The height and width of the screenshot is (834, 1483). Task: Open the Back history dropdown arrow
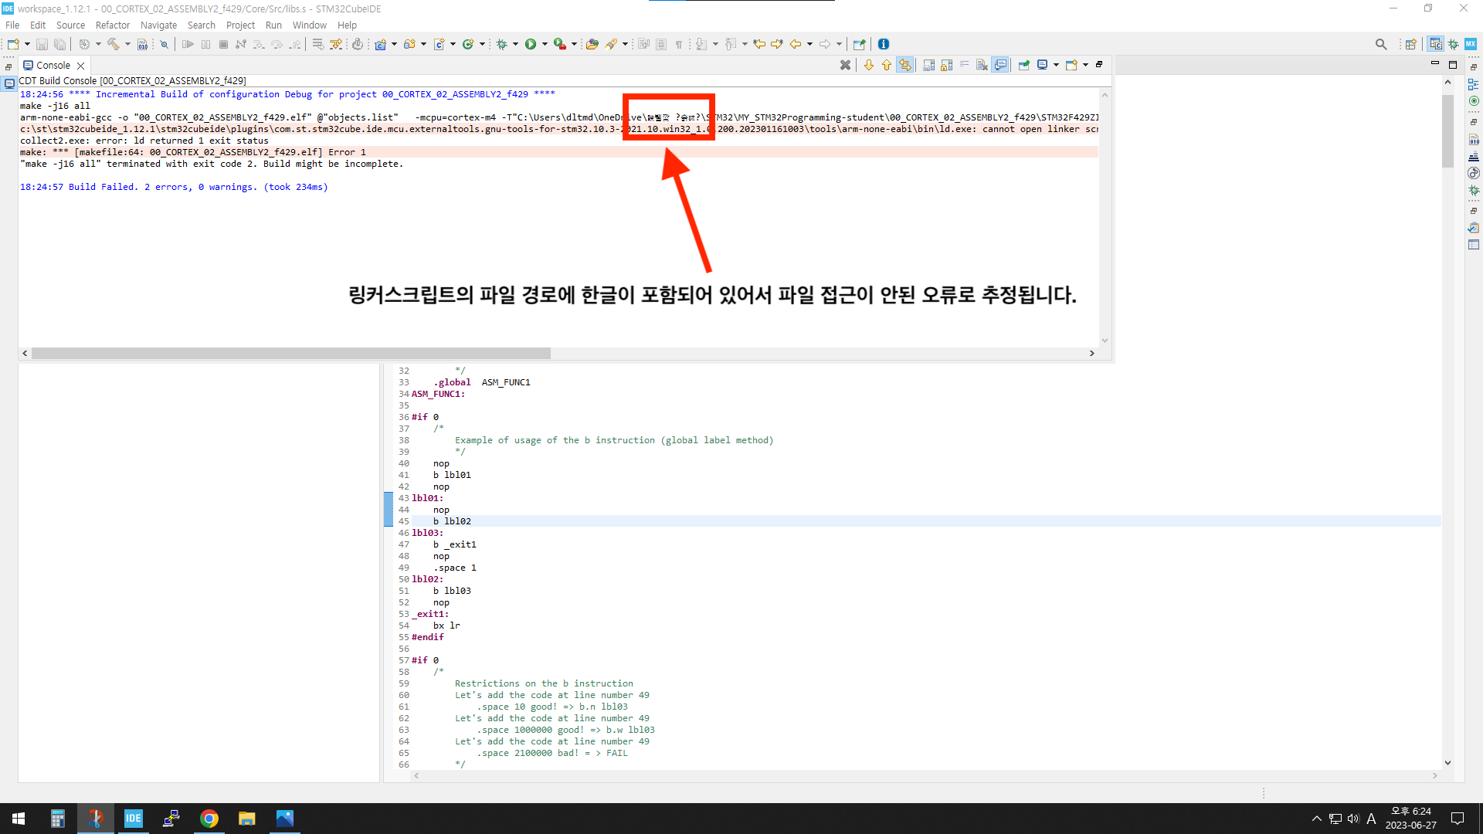809,44
